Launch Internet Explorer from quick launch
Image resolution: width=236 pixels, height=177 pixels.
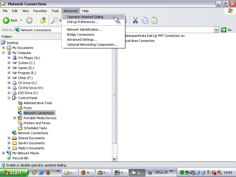41,173
